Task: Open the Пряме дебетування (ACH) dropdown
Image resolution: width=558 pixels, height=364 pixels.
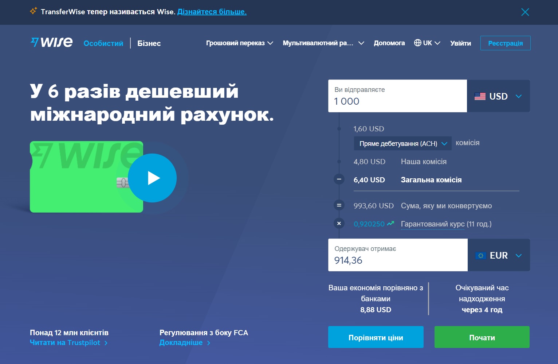Action: (x=403, y=143)
